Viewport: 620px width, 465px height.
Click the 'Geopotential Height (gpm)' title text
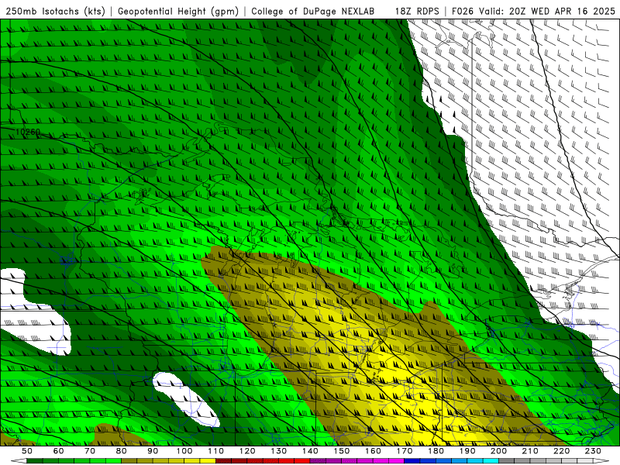click(x=178, y=11)
